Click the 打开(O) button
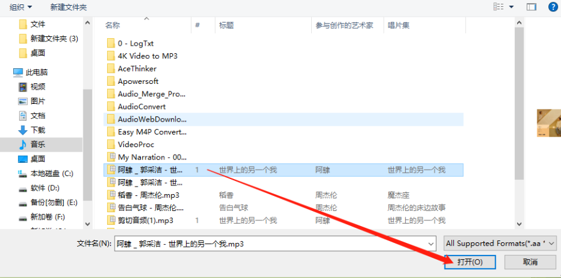Screen dimensions: 561x278 470,262
